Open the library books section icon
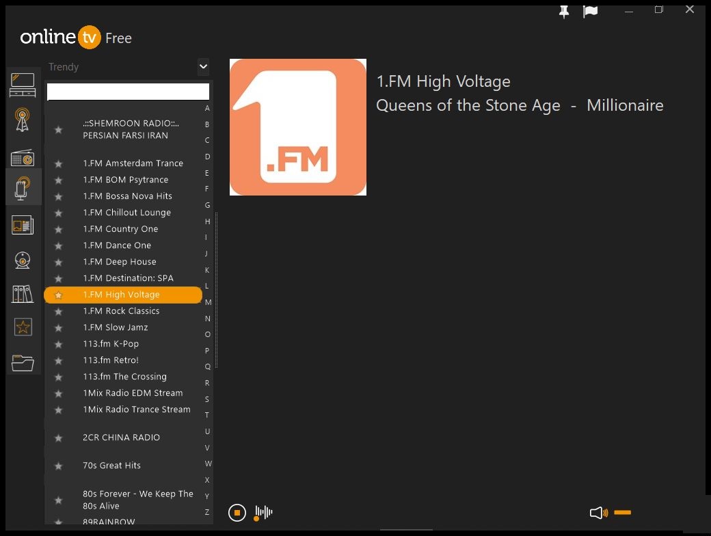Image resolution: width=711 pixels, height=536 pixels. click(22, 294)
